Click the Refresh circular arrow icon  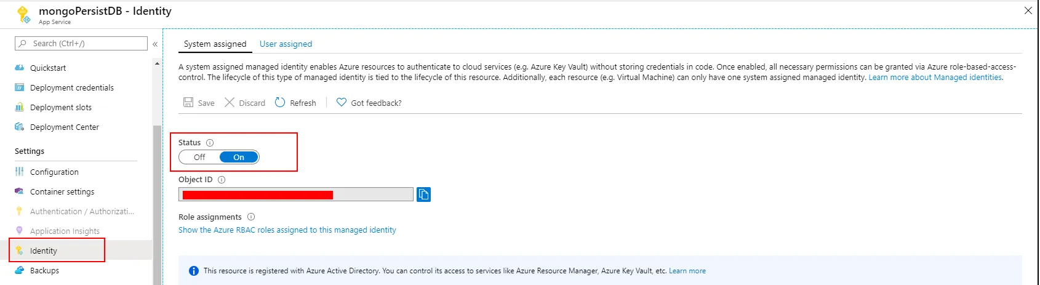pos(280,103)
